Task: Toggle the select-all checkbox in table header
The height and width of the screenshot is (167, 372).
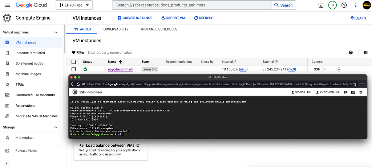Action: 73,62
